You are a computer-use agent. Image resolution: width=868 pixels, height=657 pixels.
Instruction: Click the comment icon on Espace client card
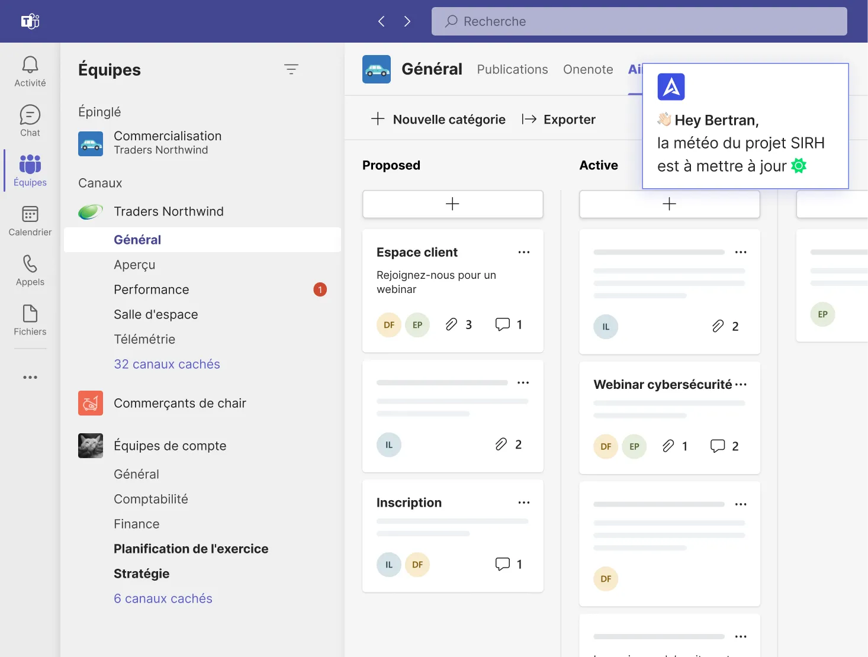503,324
